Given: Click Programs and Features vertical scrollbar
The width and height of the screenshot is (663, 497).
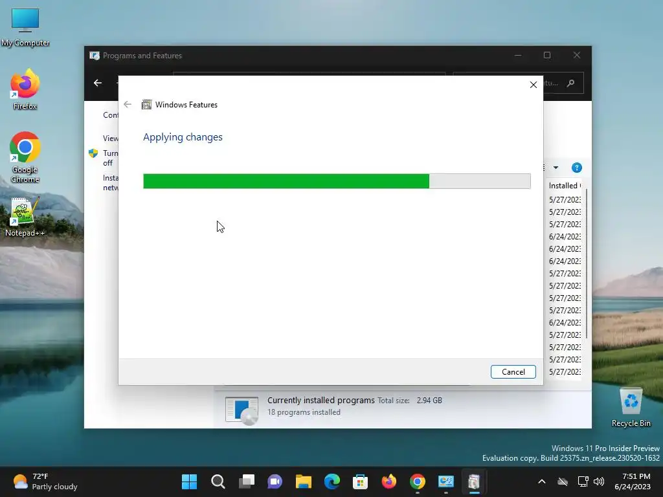Looking at the screenshot, I should click(x=586, y=264).
